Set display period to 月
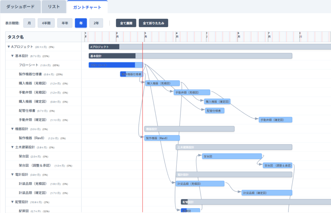The image size is (331, 213). [29, 23]
